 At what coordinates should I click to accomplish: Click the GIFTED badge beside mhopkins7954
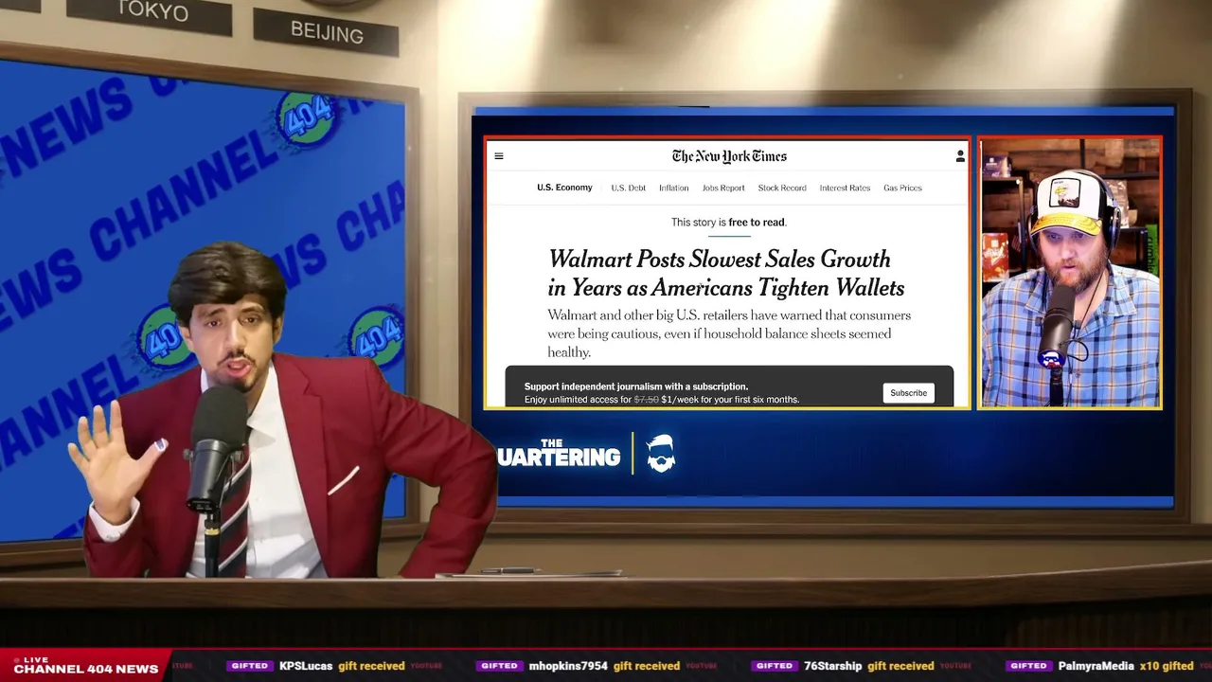[499, 666]
